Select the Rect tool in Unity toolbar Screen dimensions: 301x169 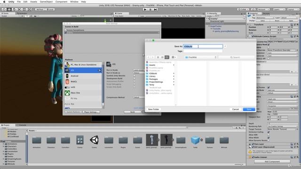[x=24, y=9]
